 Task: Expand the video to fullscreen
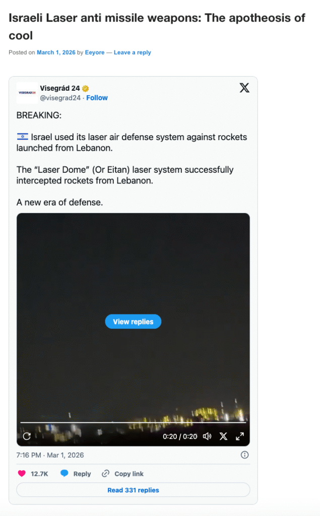point(240,436)
